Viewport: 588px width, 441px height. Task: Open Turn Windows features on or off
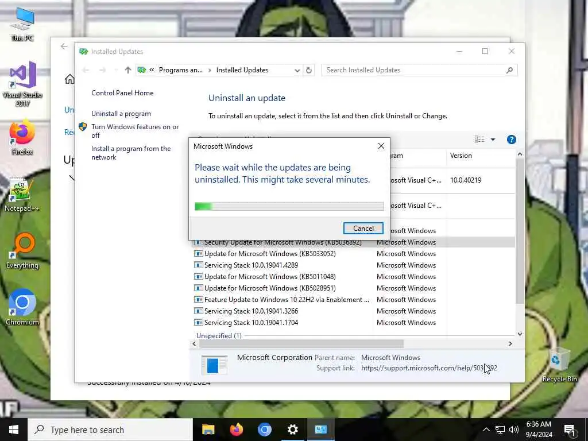click(135, 131)
